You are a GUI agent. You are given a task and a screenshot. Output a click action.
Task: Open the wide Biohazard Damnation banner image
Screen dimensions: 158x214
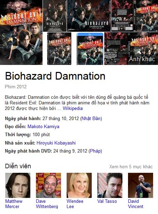89,16
